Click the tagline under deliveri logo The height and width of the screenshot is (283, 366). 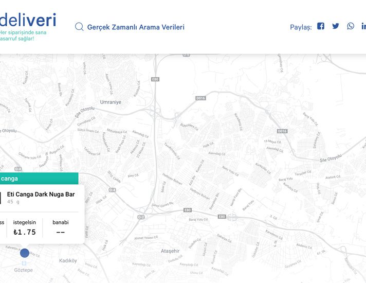pyautogui.click(x=23, y=36)
